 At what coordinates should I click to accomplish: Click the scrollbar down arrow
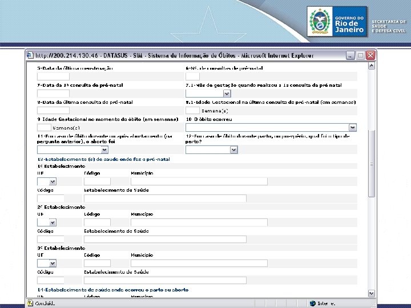(372, 293)
